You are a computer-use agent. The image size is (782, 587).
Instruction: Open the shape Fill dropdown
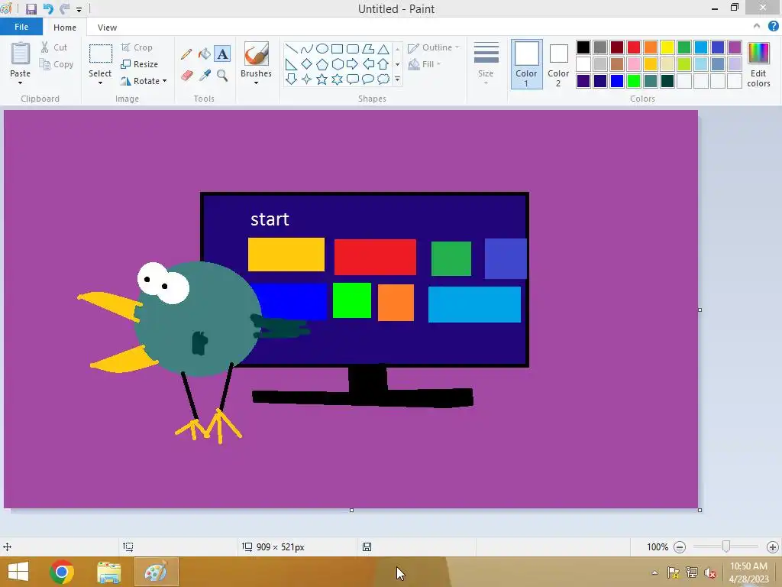click(x=425, y=64)
